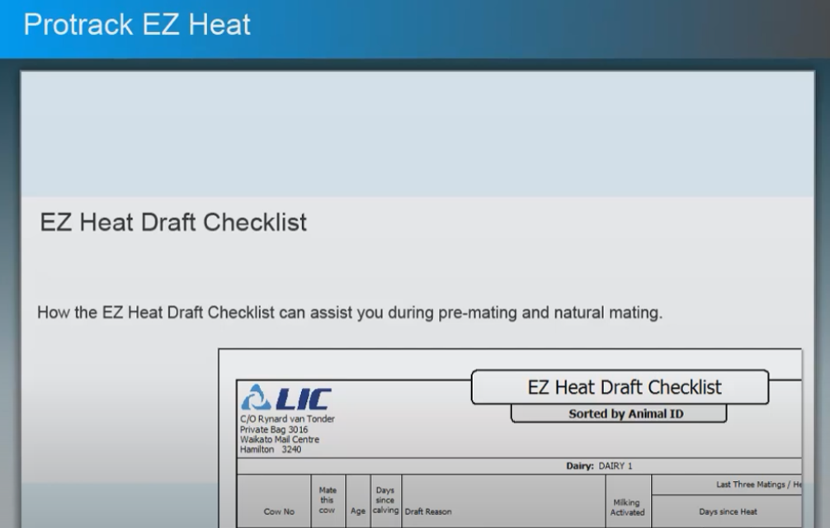Click the 'Milking Activated' column header
Image resolution: width=830 pixels, height=528 pixels.
(x=627, y=507)
